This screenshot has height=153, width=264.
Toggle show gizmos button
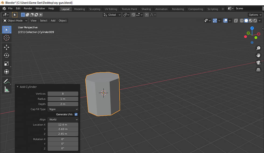pyautogui.click(x=215, y=21)
